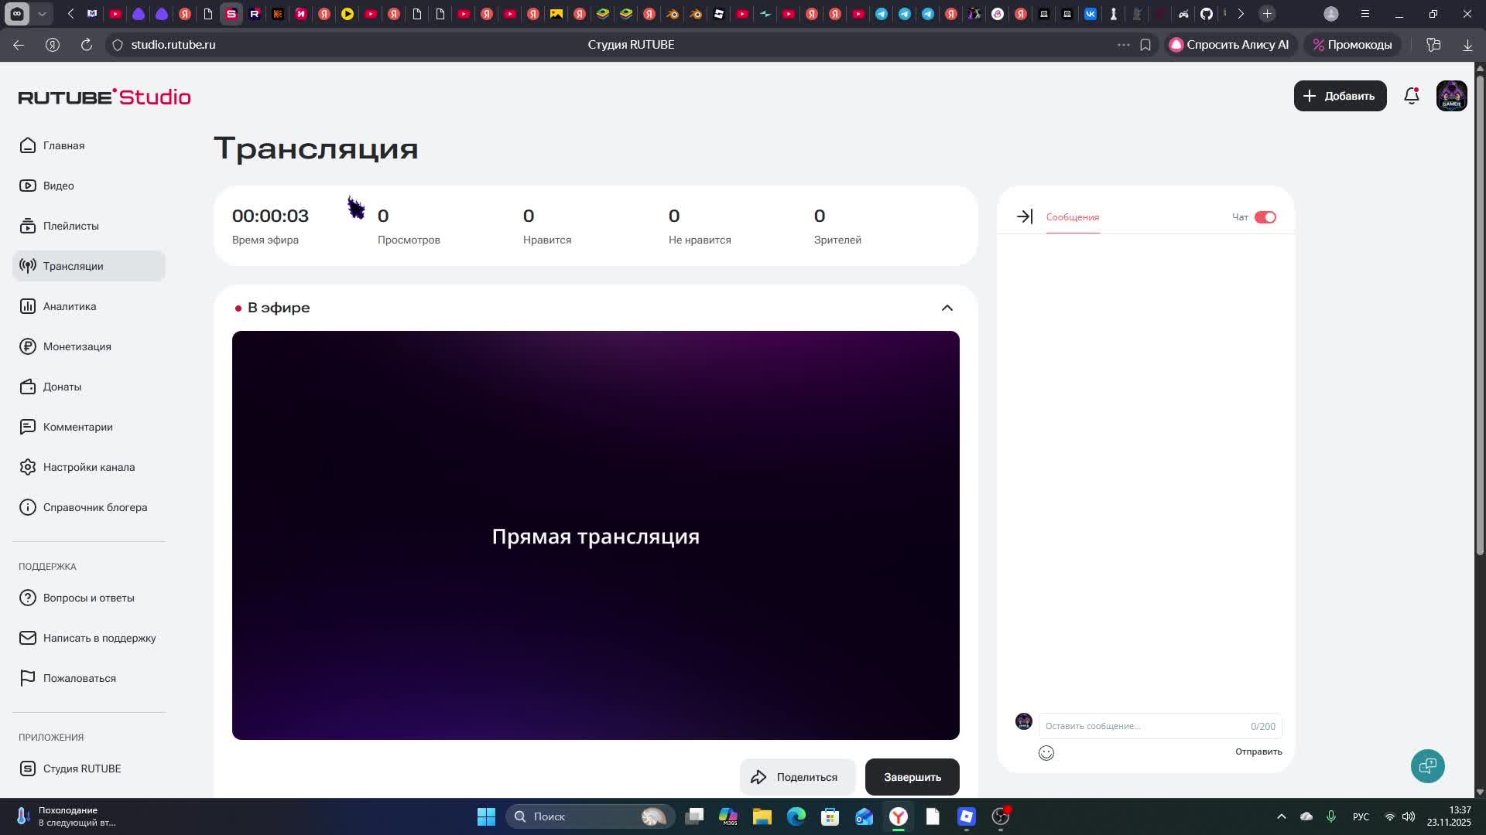Click the Добавить button
This screenshot has height=835, width=1486.
click(x=1339, y=96)
